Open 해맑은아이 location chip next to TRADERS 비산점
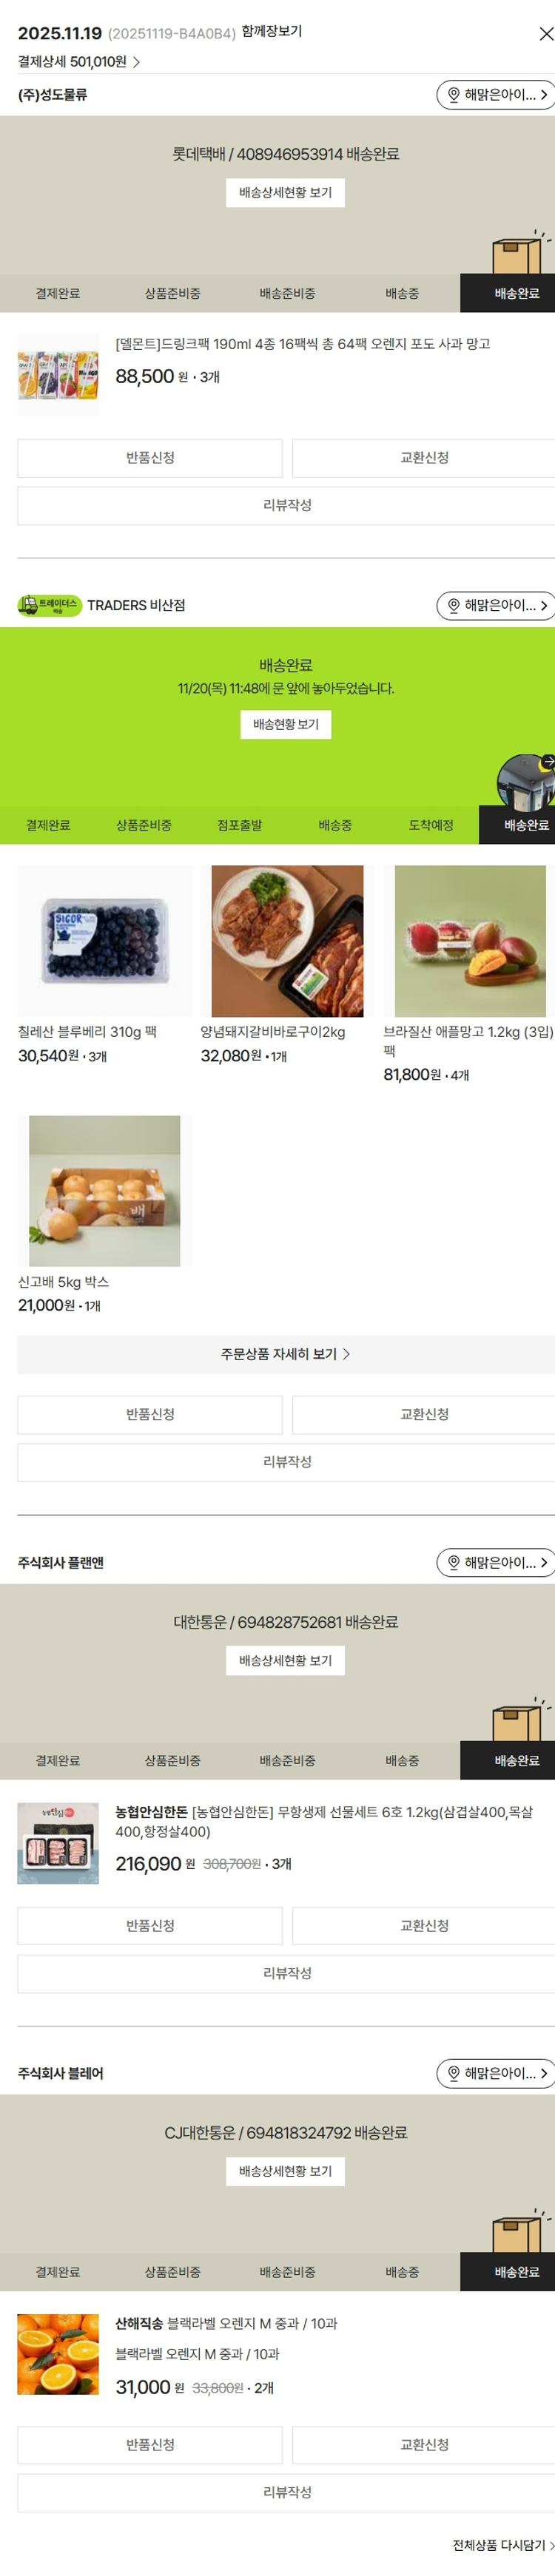The width and height of the screenshot is (555, 2576). click(x=496, y=606)
